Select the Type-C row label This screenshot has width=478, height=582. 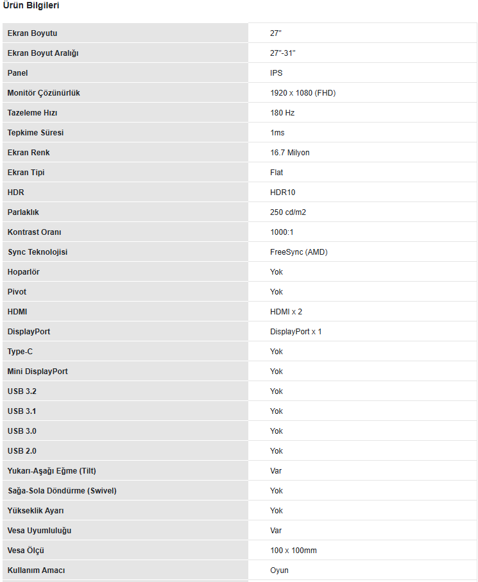(20, 352)
